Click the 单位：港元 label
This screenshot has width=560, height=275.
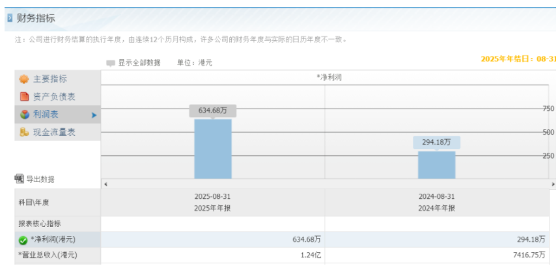coord(195,63)
